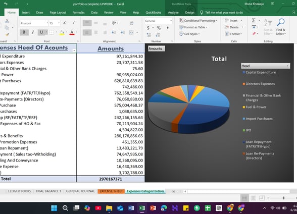This screenshot has width=297, height=214.
Task: Toggle Middle Align alignment
Action: 96,23
